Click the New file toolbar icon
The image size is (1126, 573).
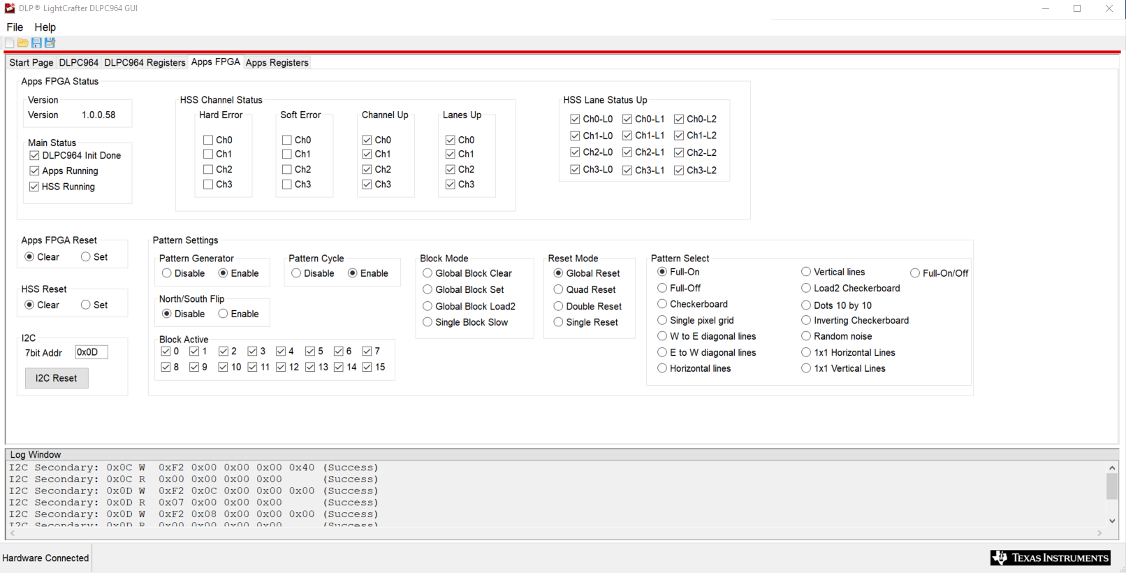9,43
